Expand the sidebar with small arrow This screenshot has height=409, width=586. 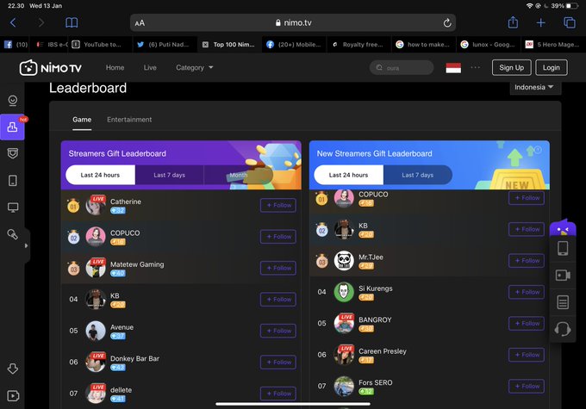[26, 245]
